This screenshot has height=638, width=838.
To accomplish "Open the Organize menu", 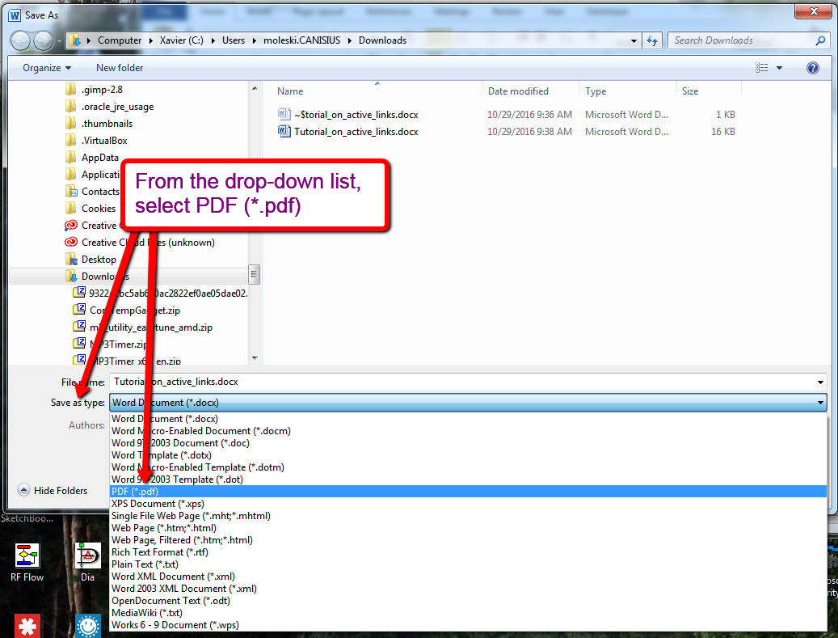I will [47, 68].
